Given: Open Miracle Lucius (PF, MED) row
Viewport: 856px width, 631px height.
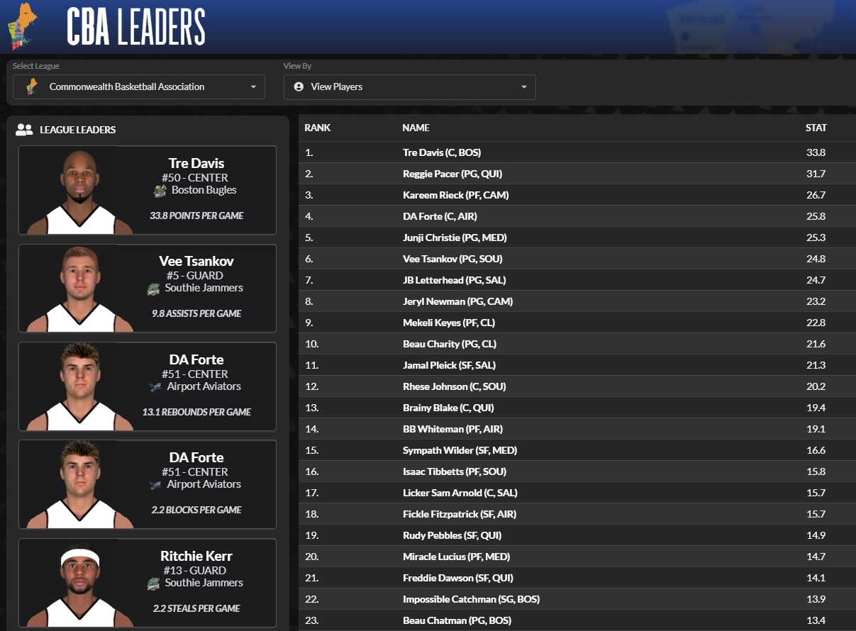Looking at the screenshot, I should point(577,557).
